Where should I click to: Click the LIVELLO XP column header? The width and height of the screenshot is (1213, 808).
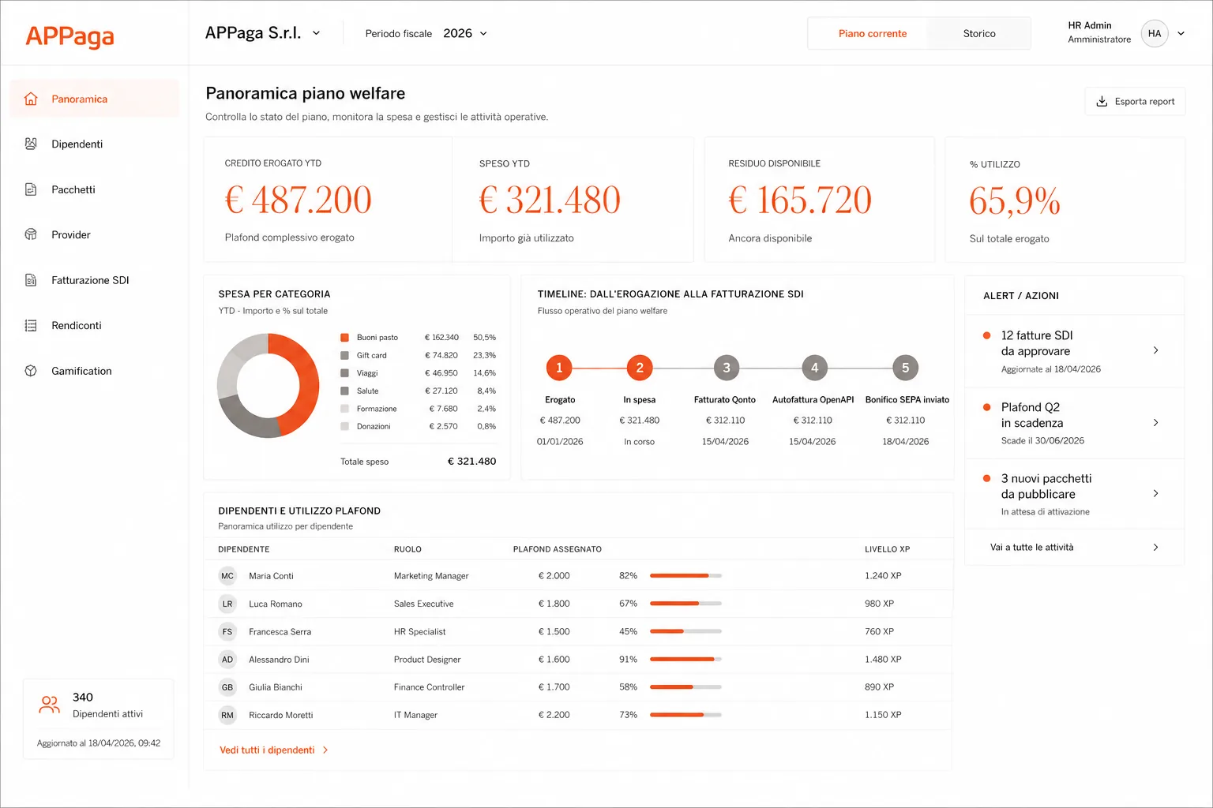[887, 549]
